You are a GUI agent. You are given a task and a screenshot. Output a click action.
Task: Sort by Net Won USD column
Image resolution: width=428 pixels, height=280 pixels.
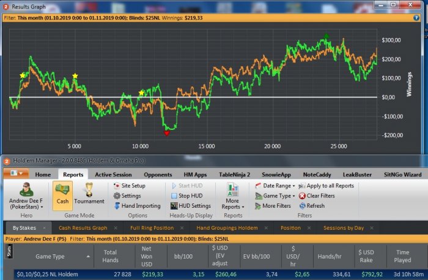point(147,256)
